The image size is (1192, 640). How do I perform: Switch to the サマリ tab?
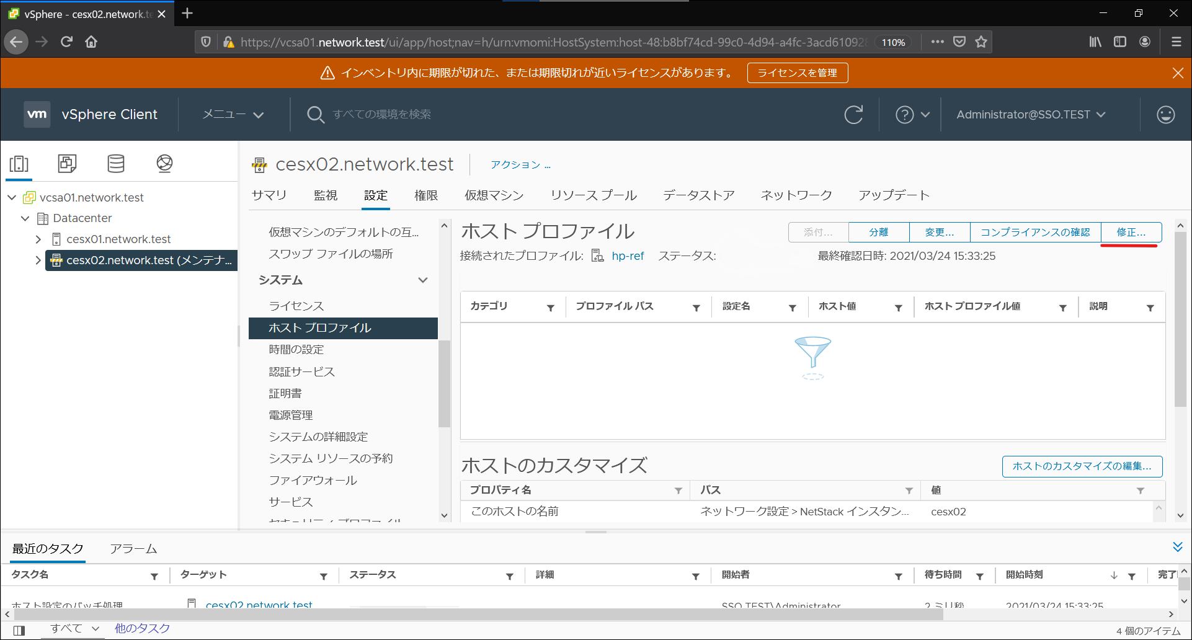click(x=269, y=195)
